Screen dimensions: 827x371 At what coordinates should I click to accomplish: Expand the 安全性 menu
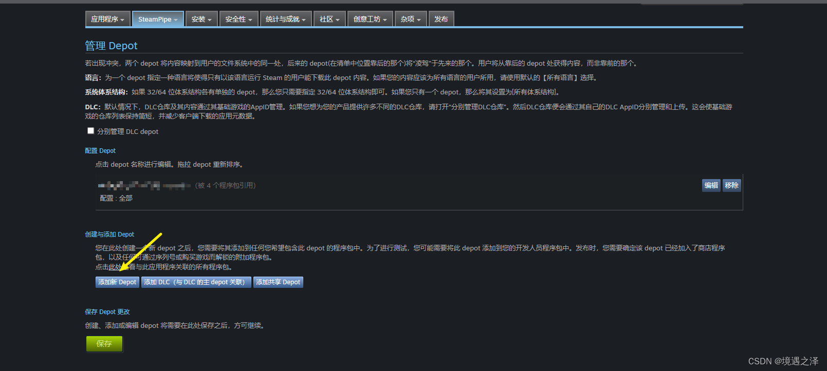pyautogui.click(x=239, y=19)
